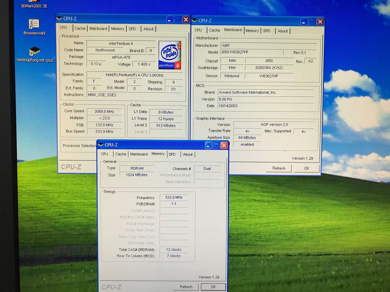Click the ABIT manufacturer field
The height and width of the screenshot is (292, 390).
pos(269,46)
